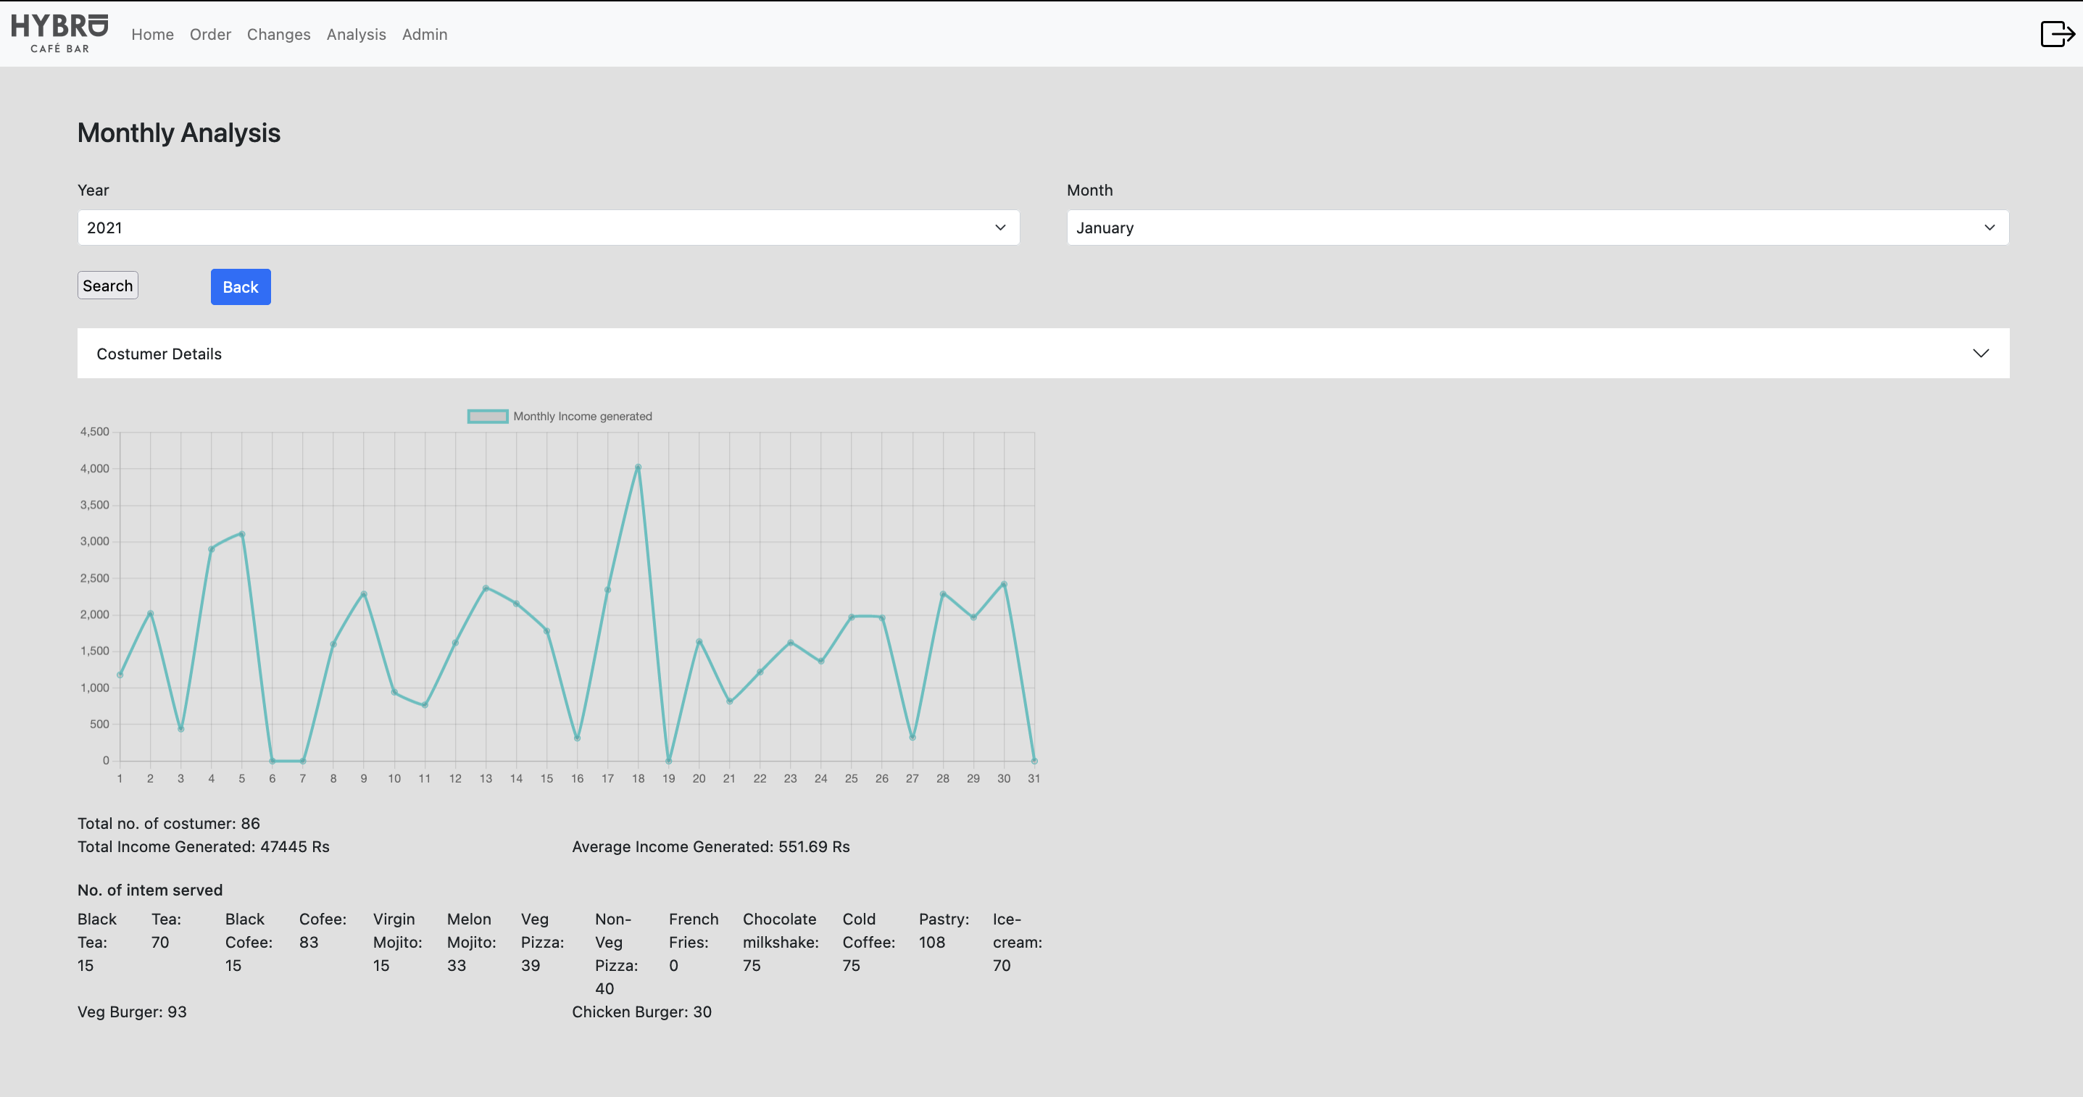Click the blue Back button

(240, 287)
